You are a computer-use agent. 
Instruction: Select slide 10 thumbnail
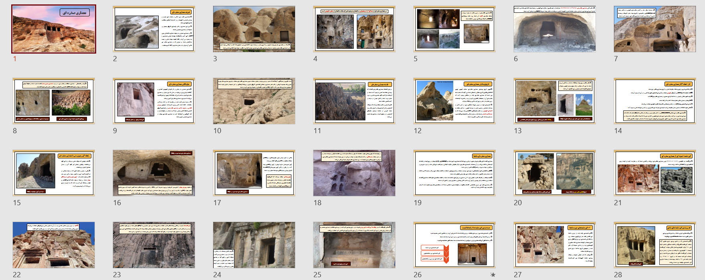(254, 101)
